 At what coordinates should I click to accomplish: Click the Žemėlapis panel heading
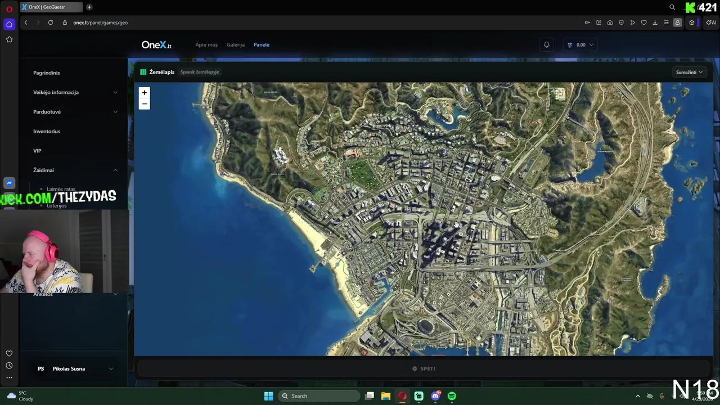[161, 72]
